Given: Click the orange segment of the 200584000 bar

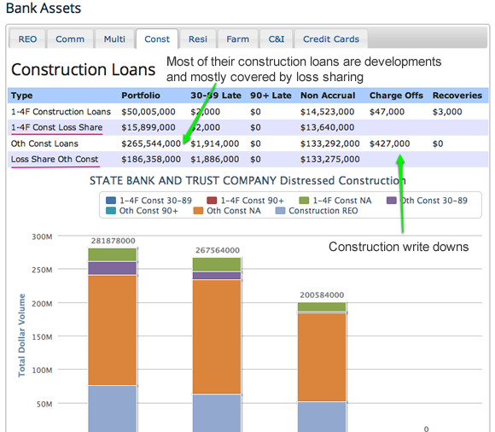Looking at the screenshot, I should (322, 357).
